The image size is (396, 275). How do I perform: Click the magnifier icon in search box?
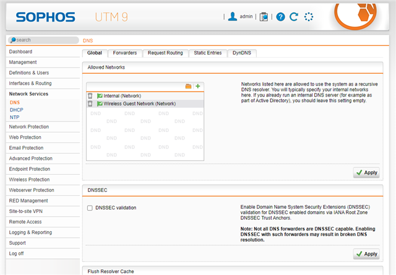pos(13,40)
